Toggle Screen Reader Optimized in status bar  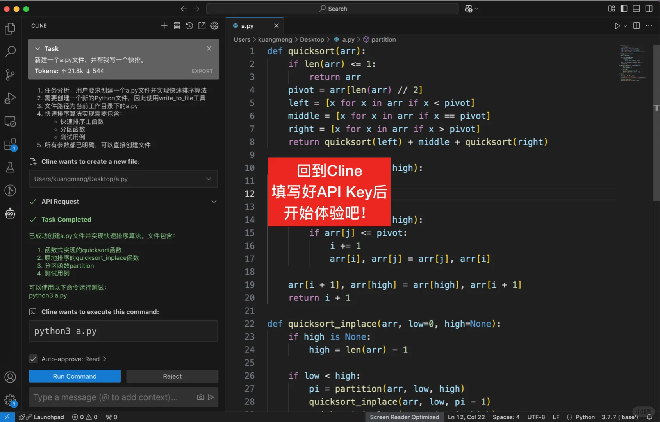point(404,417)
